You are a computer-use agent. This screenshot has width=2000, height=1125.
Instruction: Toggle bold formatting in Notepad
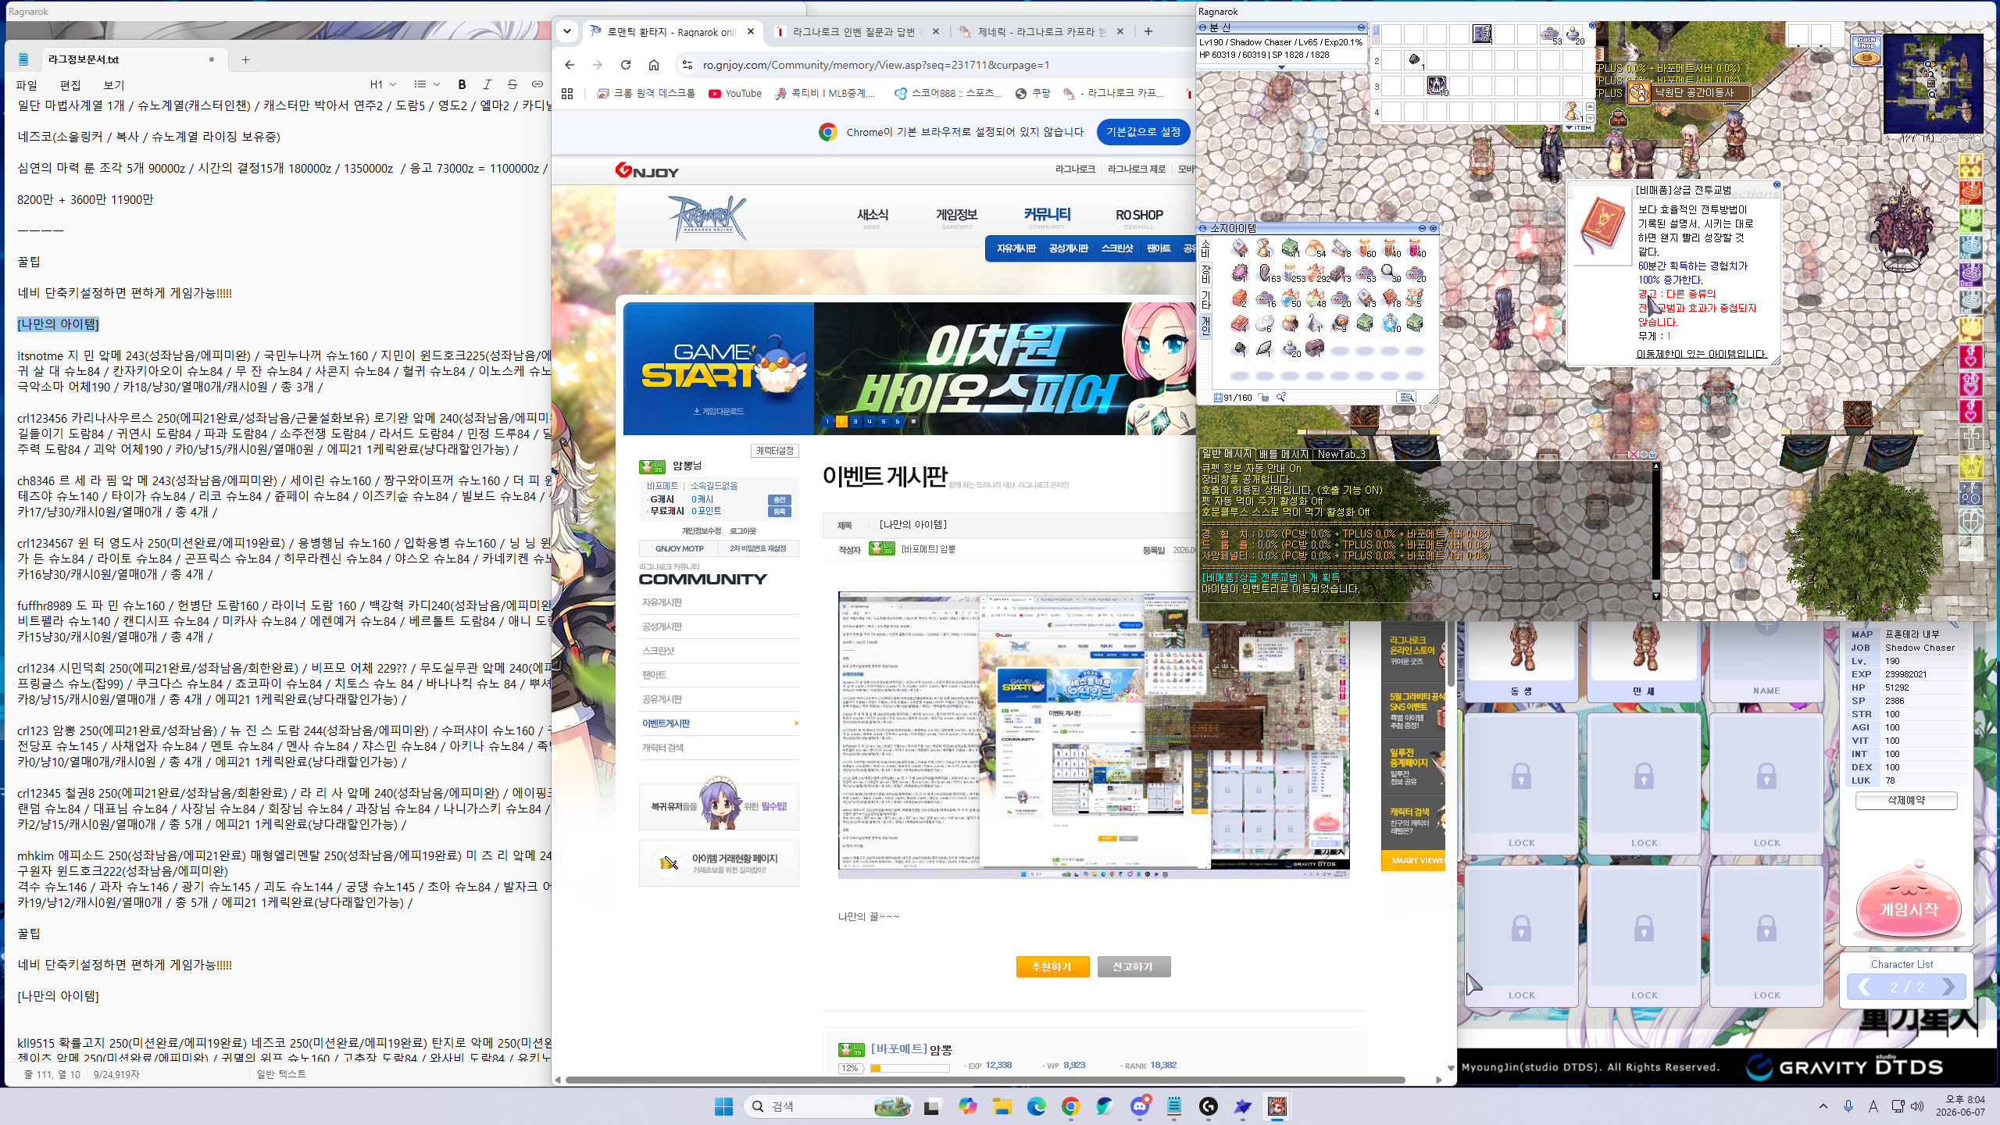pos(462,84)
